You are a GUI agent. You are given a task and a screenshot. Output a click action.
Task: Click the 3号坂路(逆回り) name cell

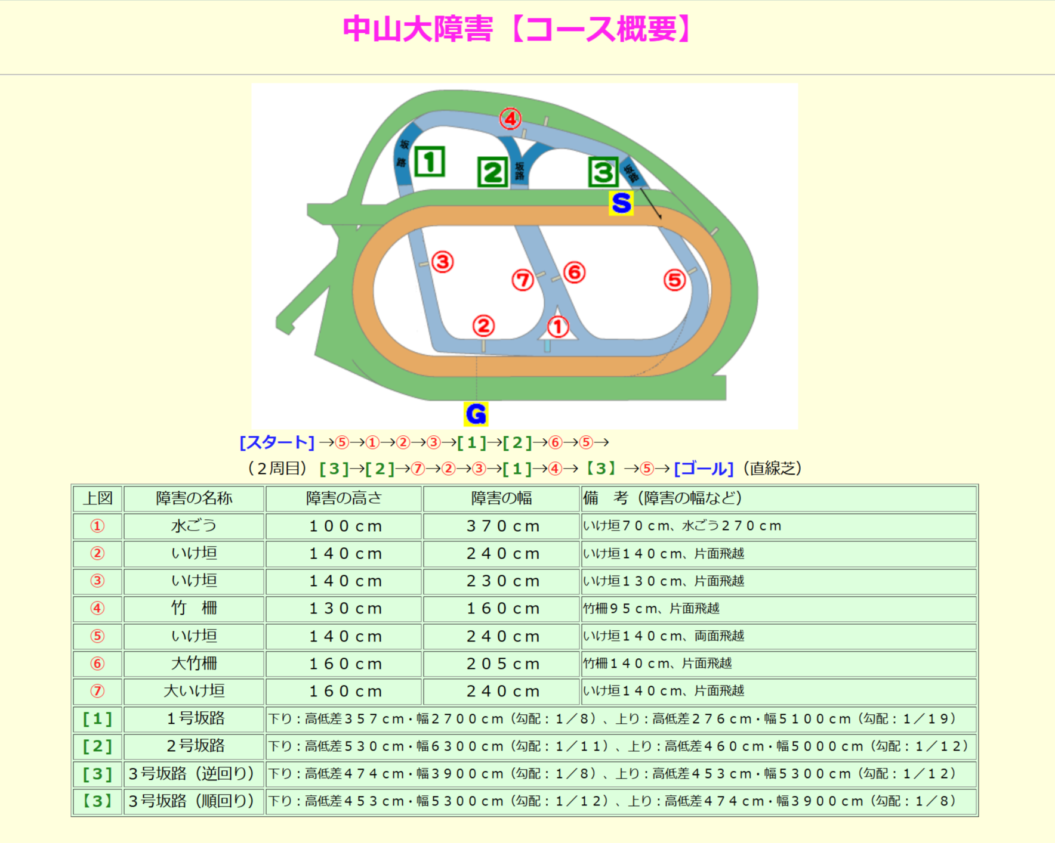point(194,773)
